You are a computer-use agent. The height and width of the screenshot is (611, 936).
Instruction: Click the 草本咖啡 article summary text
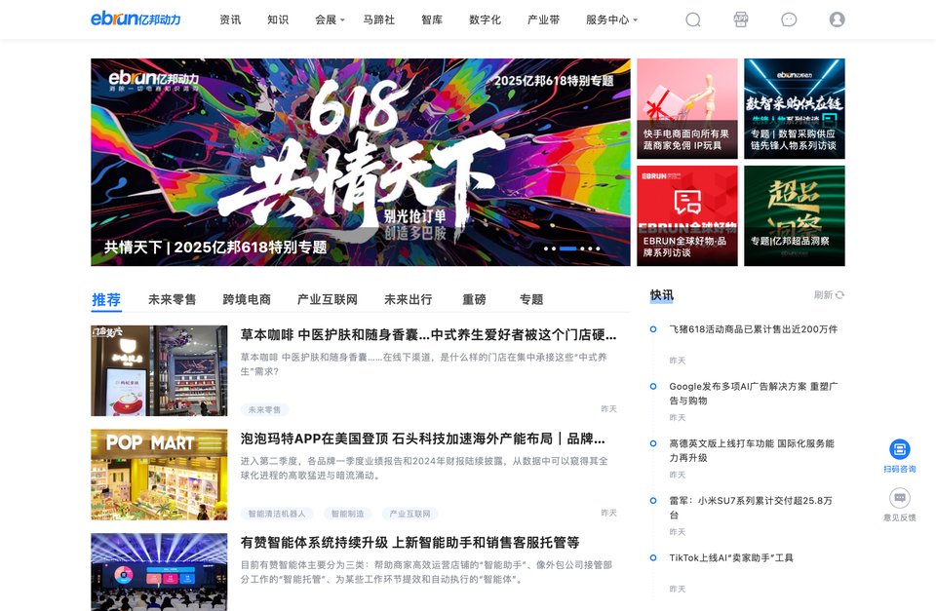424,364
